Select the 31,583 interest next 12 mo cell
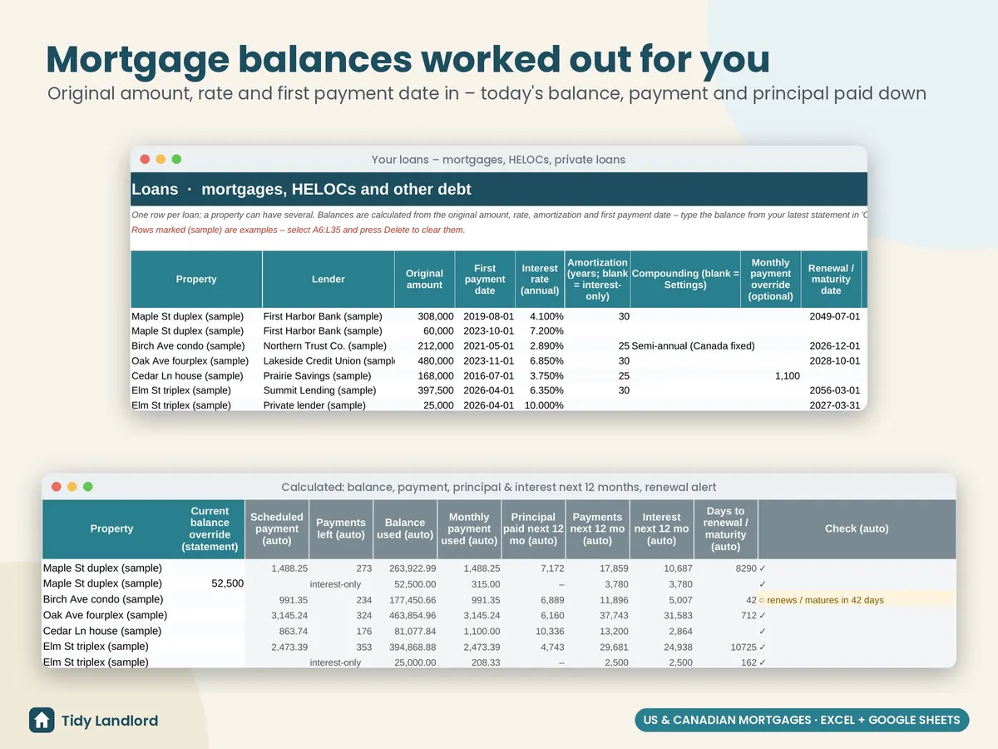This screenshot has height=749, width=998. pyautogui.click(x=661, y=615)
